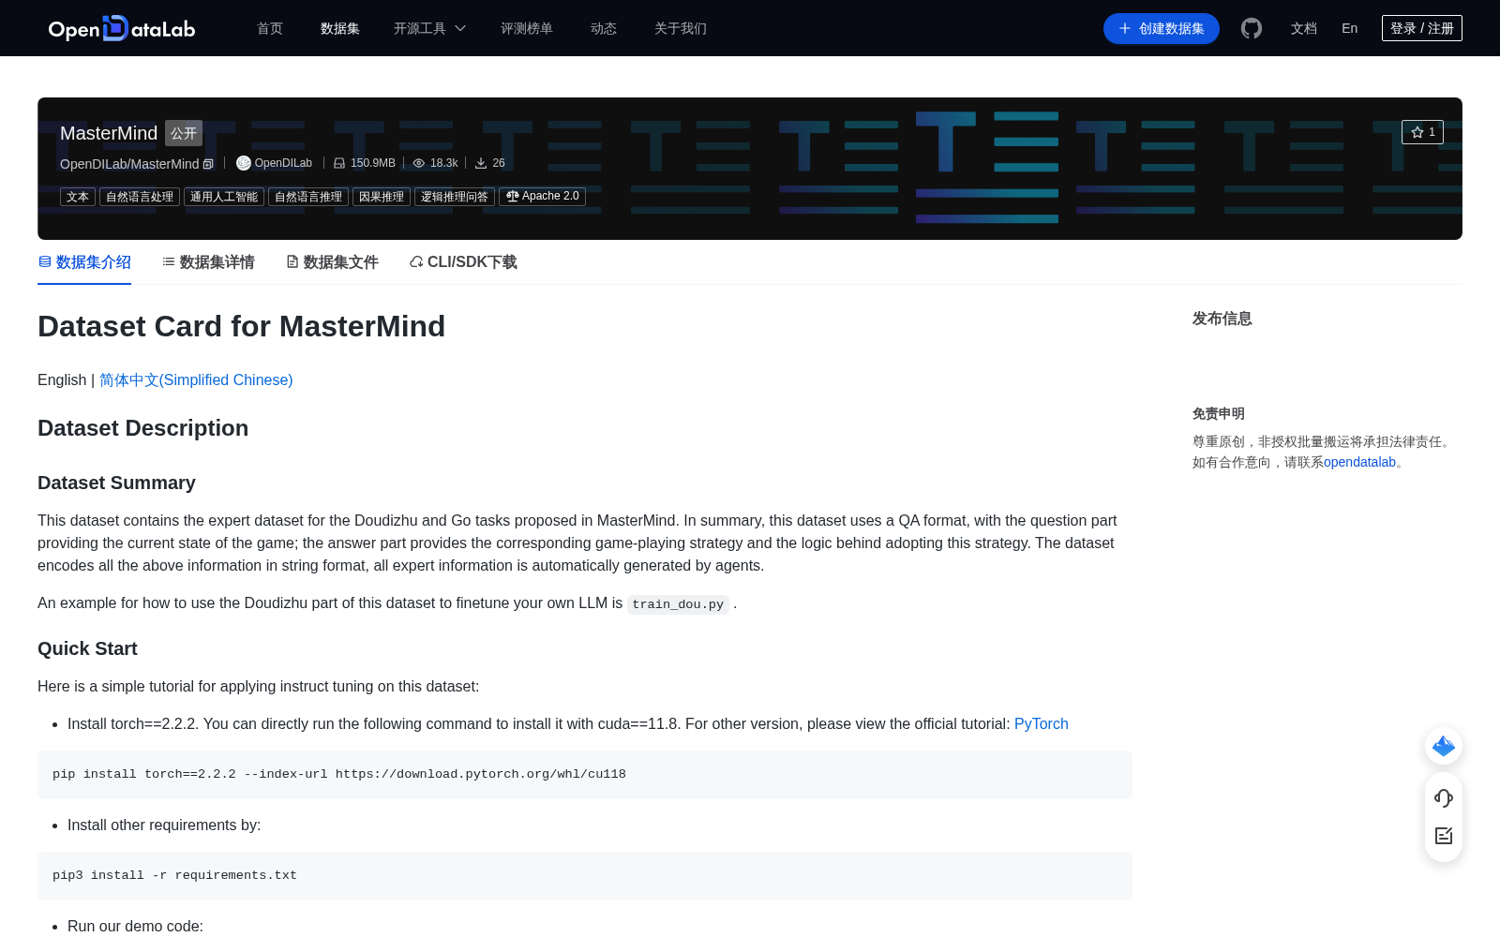Follow the PyTorch tutorial link

point(1042,723)
